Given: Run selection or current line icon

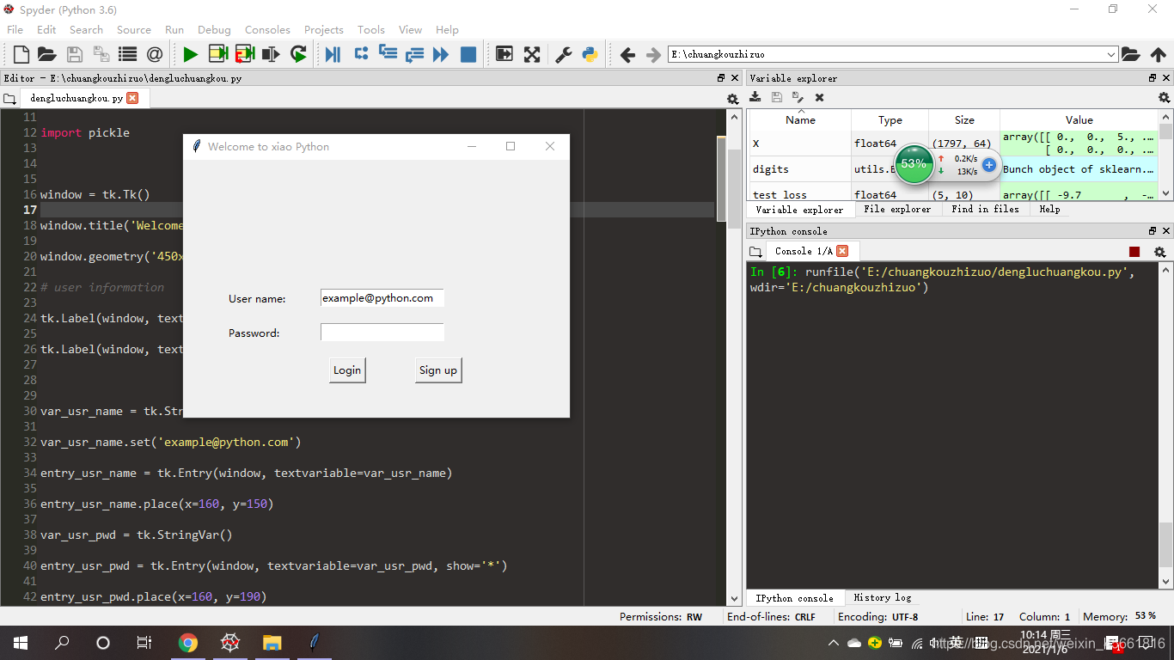Looking at the screenshot, I should click(x=272, y=55).
